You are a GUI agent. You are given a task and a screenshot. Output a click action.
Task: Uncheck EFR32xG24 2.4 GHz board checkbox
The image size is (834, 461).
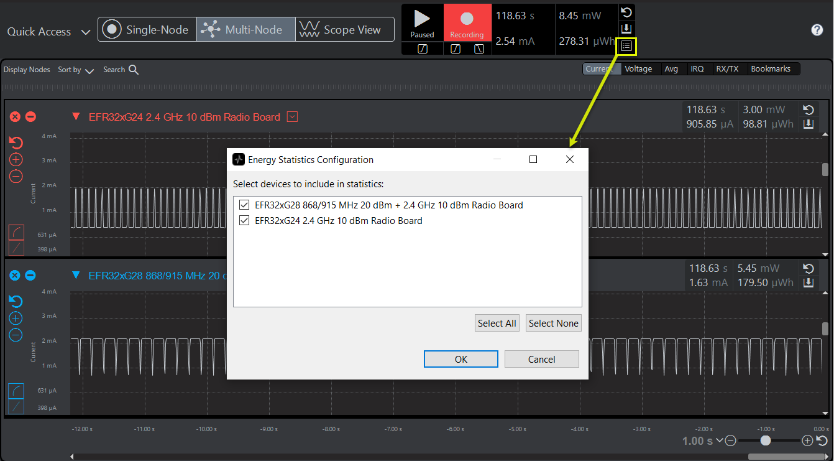[x=244, y=220]
